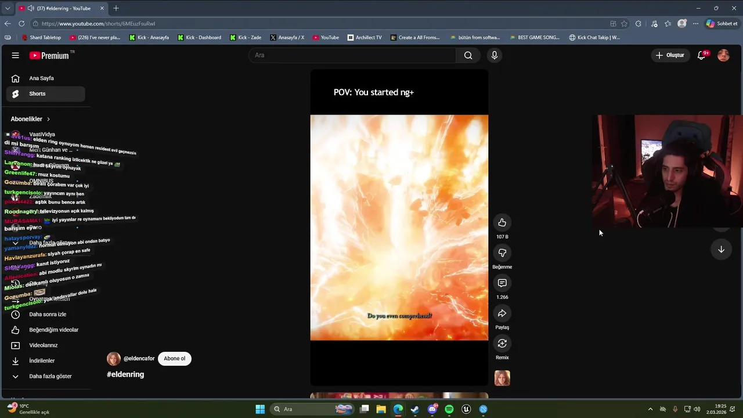Open the Kick - Dashboard bookmark
The image size is (743, 418).
pyautogui.click(x=199, y=38)
